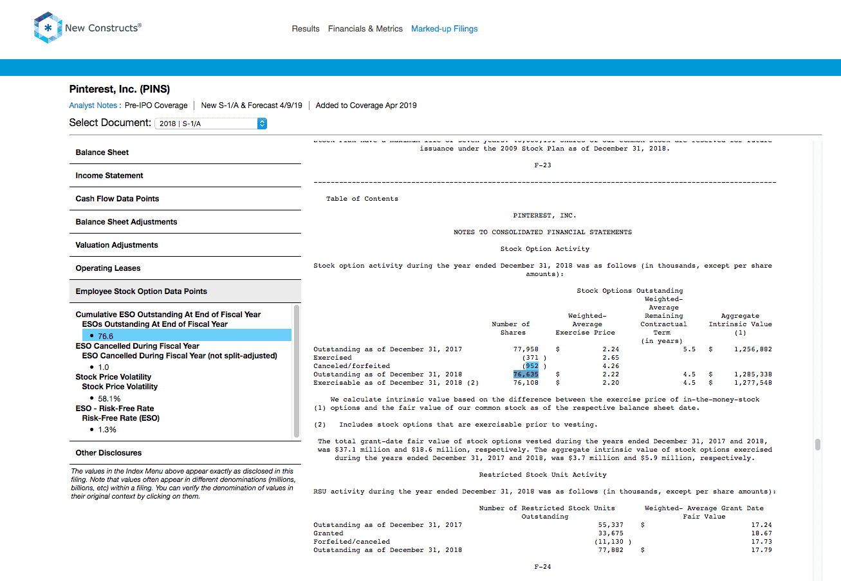
Task: Expand the Operating Leases section
Action: coord(185,268)
